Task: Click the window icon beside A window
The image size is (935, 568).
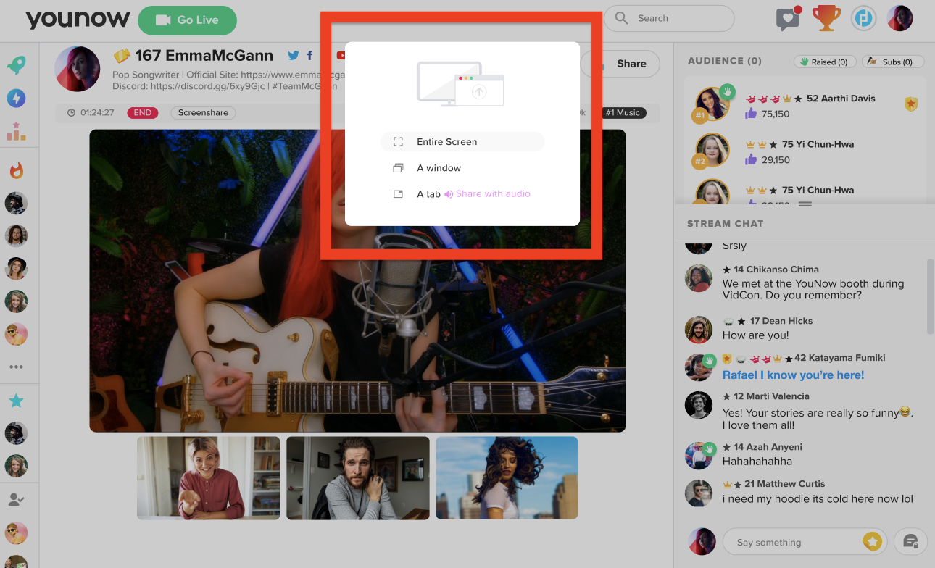Action: tap(398, 168)
